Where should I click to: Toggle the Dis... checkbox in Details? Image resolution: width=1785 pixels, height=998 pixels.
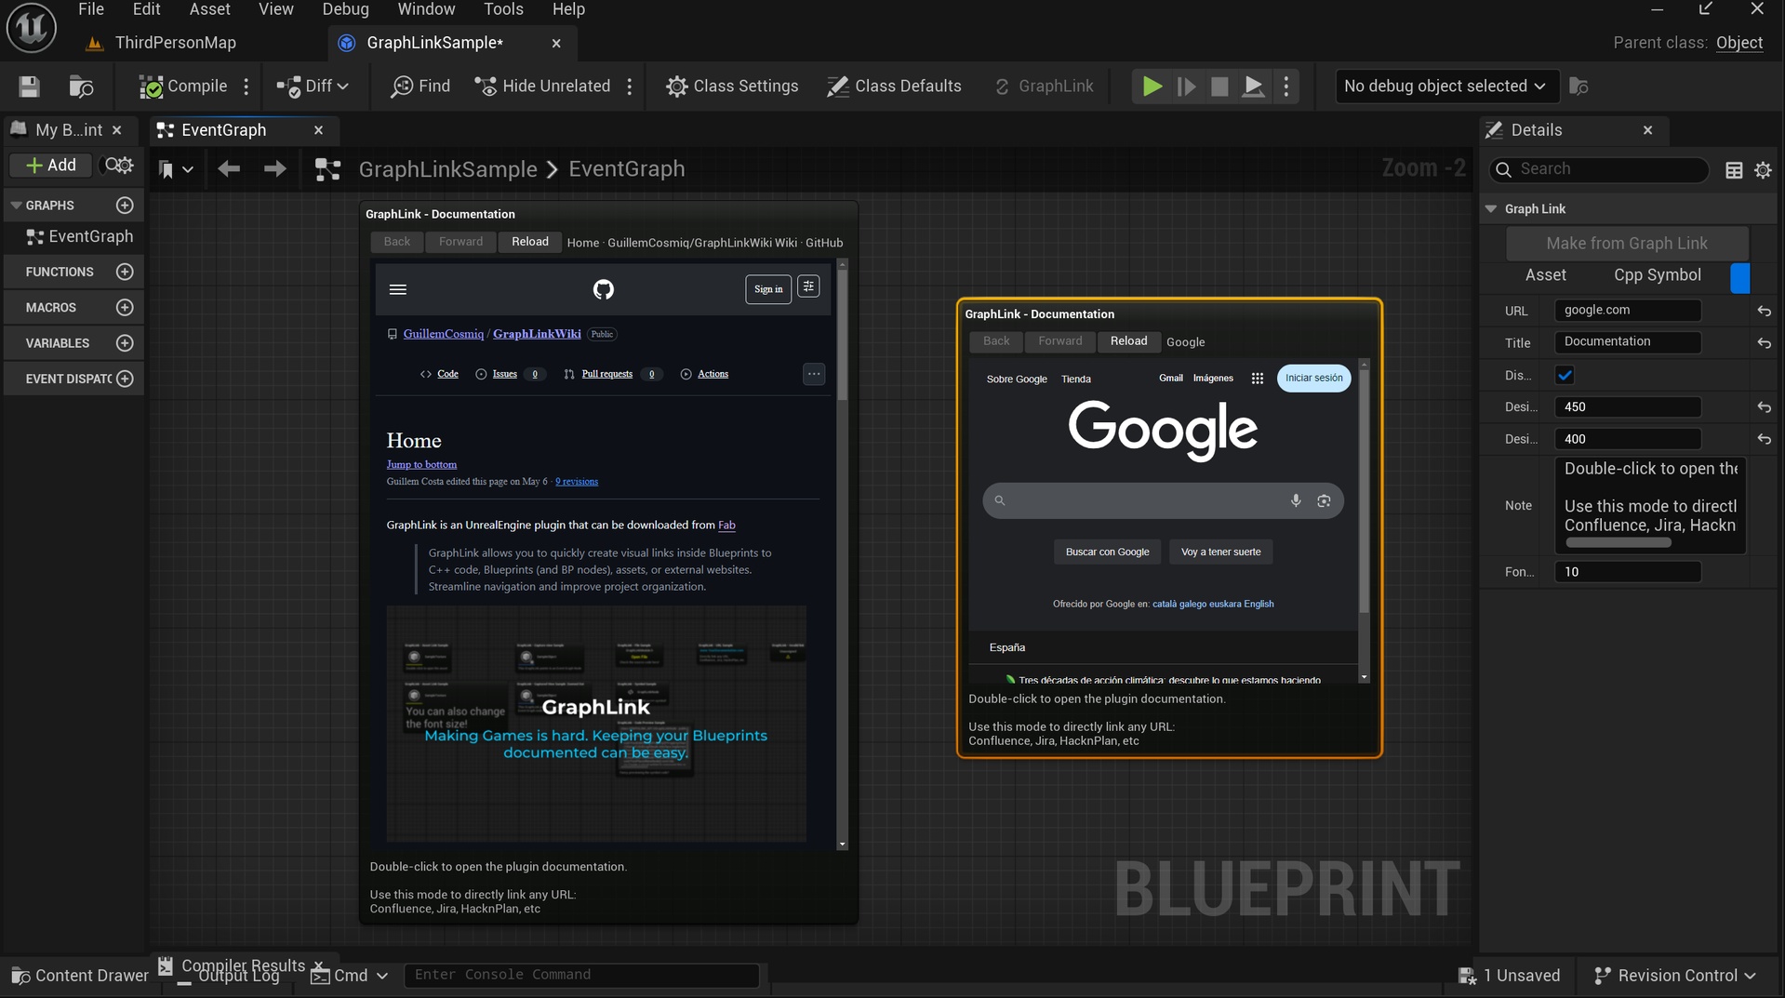tap(1565, 376)
